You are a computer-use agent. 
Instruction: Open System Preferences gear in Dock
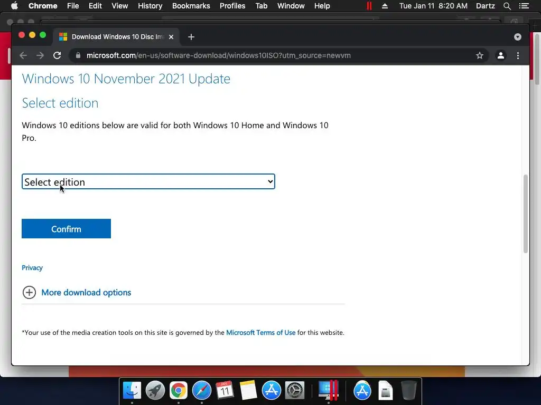(x=294, y=390)
